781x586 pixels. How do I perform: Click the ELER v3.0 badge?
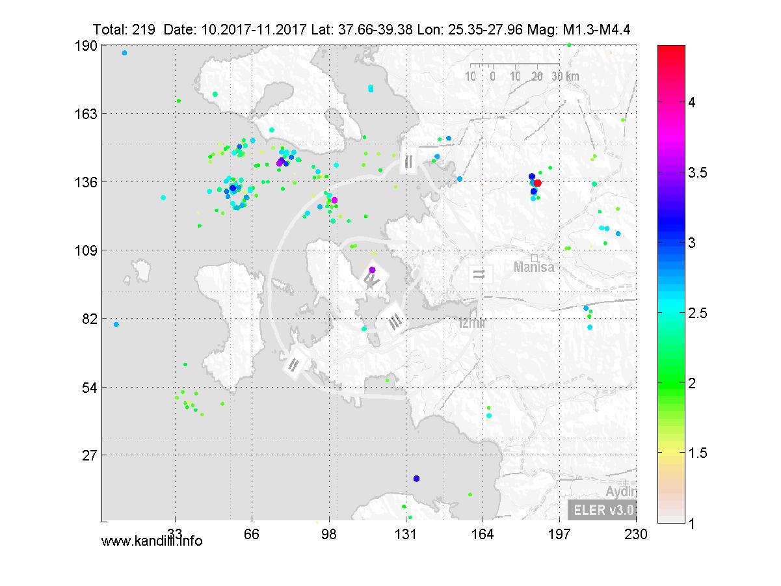pos(602,510)
